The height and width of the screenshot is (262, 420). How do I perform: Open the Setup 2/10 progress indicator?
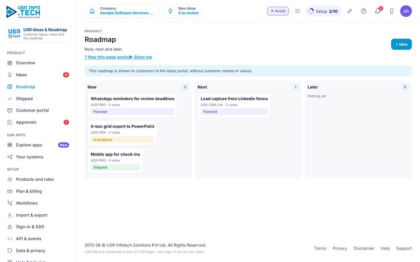point(323,11)
